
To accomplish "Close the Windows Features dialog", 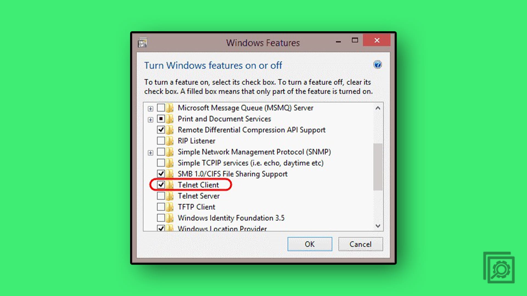I will coord(377,40).
